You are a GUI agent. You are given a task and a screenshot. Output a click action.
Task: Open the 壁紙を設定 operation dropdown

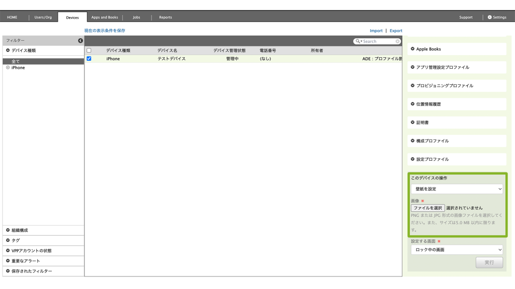point(456,189)
